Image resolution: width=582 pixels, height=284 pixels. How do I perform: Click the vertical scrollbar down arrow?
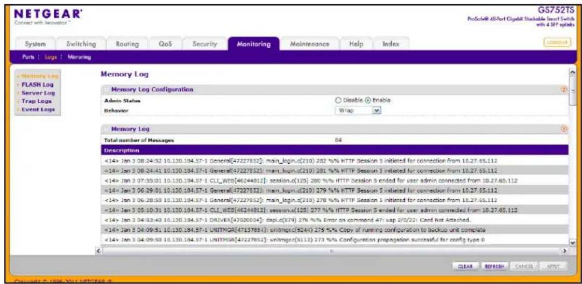(x=572, y=243)
